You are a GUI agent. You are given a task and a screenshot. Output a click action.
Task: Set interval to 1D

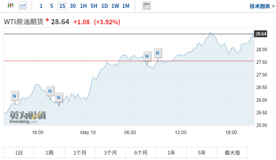click(105, 6)
